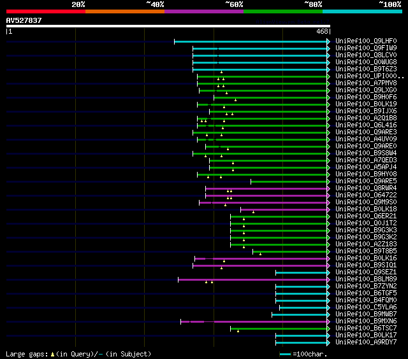
Task: Select the UniRef100_B0LK19 label
Action: (x=366, y=104)
